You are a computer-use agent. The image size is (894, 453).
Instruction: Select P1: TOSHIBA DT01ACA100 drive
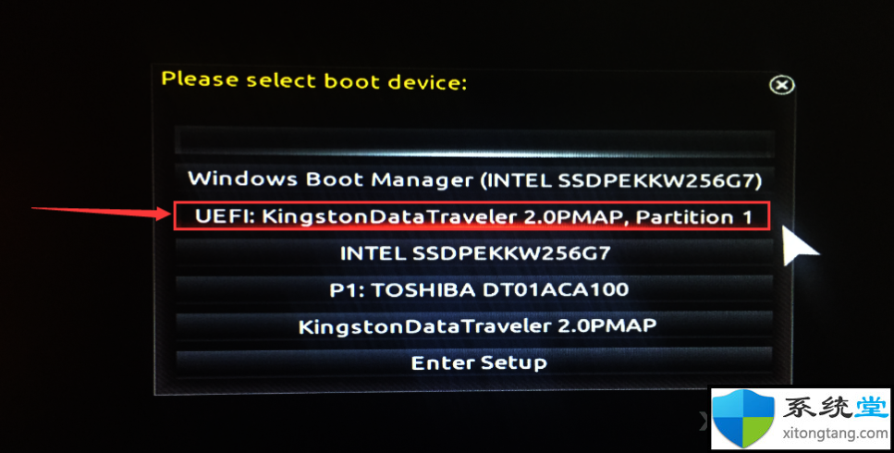pyautogui.click(x=474, y=289)
